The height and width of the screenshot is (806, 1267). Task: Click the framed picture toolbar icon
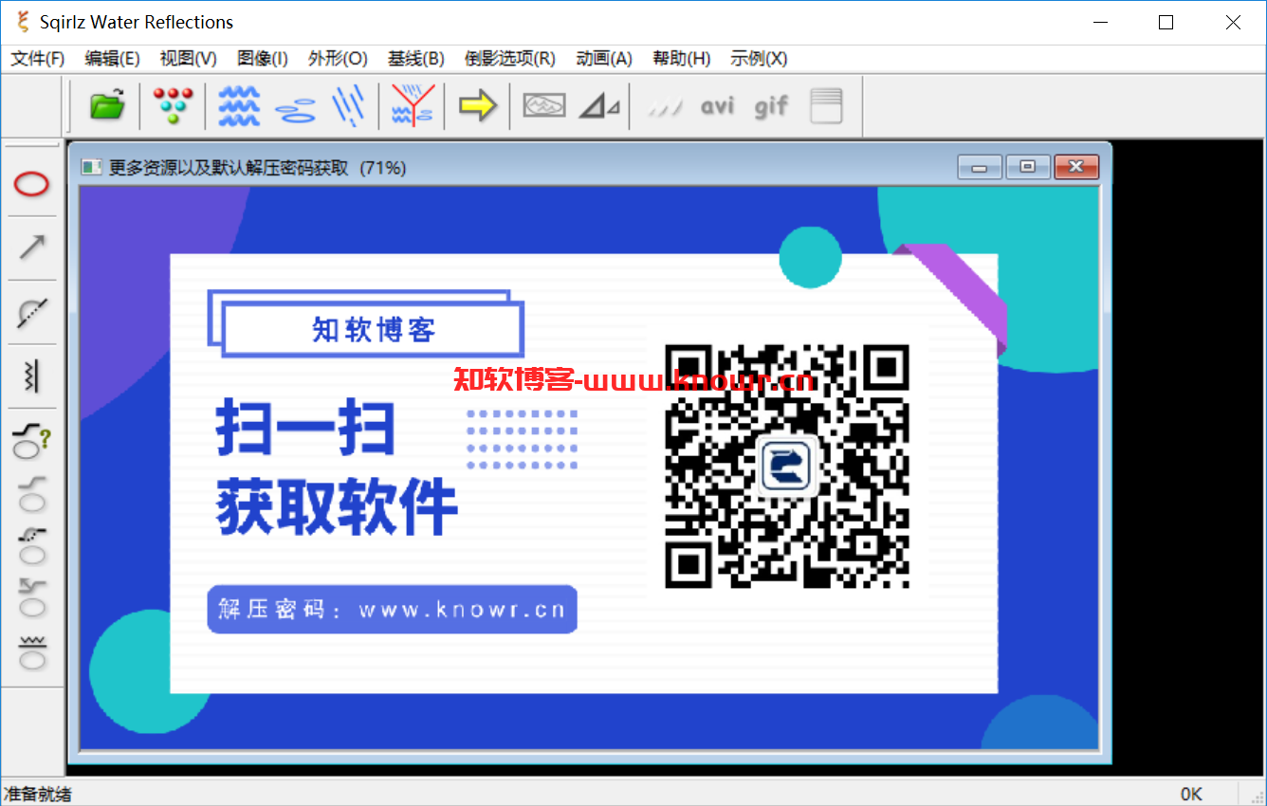[x=544, y=104]
